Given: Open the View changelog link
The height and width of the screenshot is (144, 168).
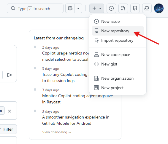Looking at the screenshot, I should (x=57, y=132).
